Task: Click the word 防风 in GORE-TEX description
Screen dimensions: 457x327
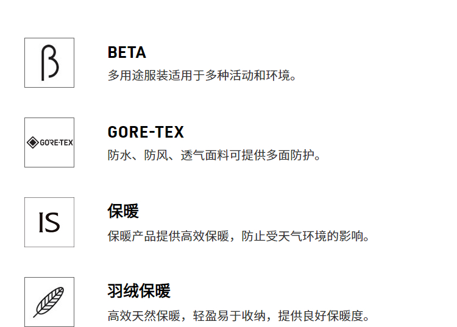Action: (x=157, y=156)
